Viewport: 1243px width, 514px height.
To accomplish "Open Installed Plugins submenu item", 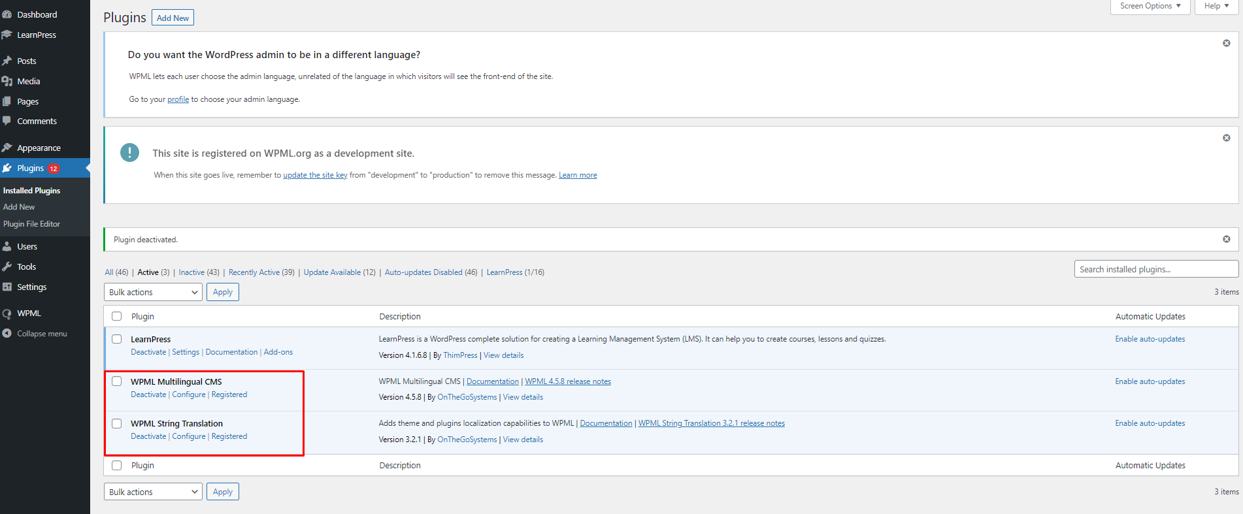I will 31,191.
